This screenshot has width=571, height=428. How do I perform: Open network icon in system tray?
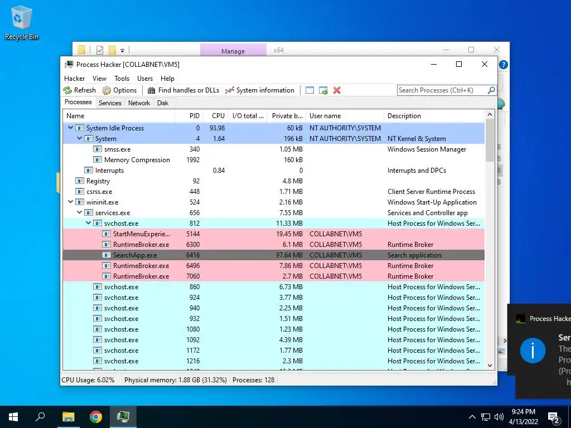486,417
